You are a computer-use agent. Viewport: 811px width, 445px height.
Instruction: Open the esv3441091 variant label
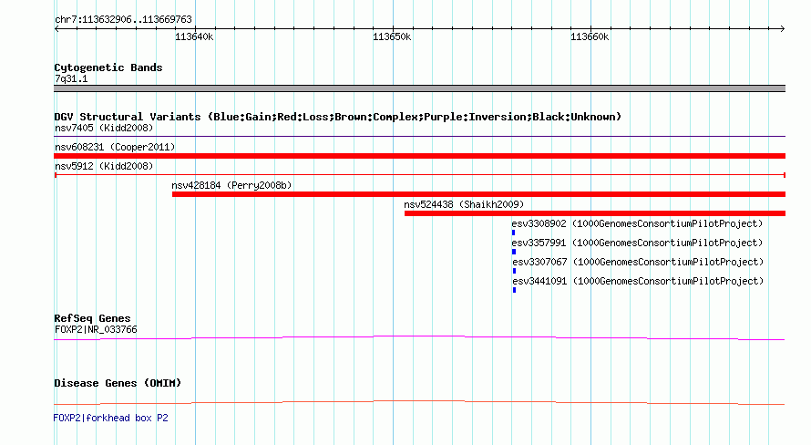[x=638, y=281]
